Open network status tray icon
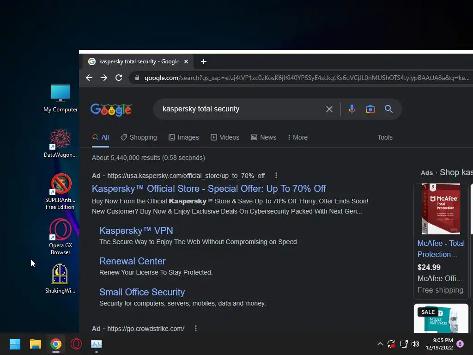Viewport: 473px width, 355px height. tap(404, 344)
